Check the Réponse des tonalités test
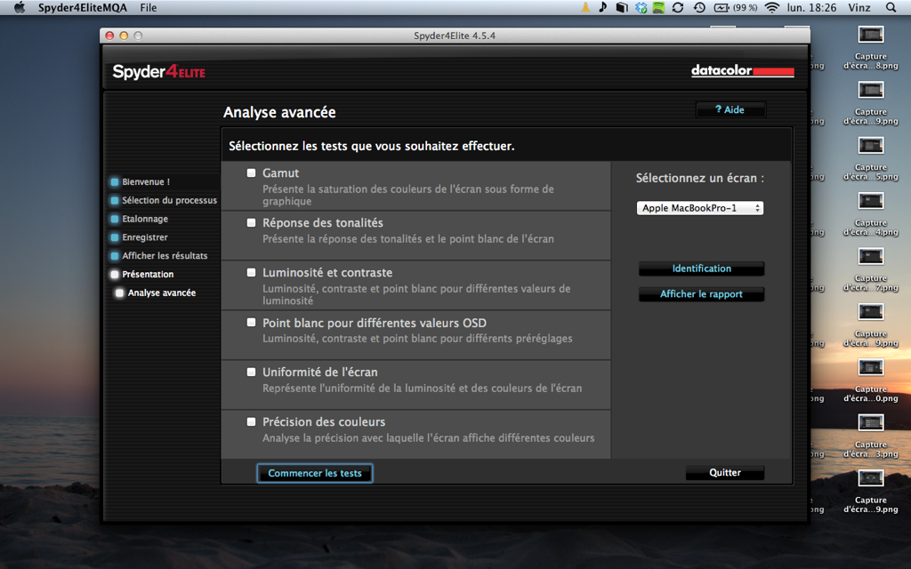911x569 pixels. pos(252,223)
